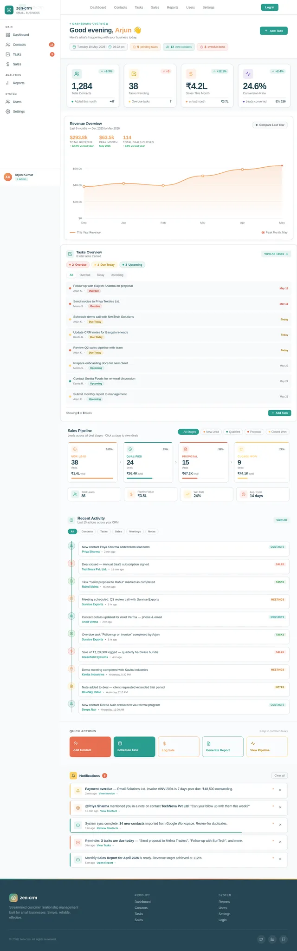The width and height of the screenshot is (297, 951).
Task: Click the Total Contacts card icon
Action: click(77, 74)
